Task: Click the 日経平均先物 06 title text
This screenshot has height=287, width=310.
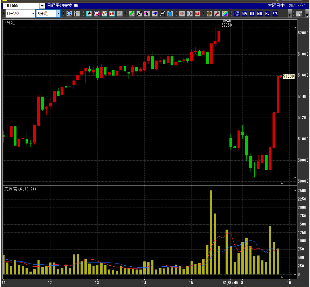Action: point(62,6)
